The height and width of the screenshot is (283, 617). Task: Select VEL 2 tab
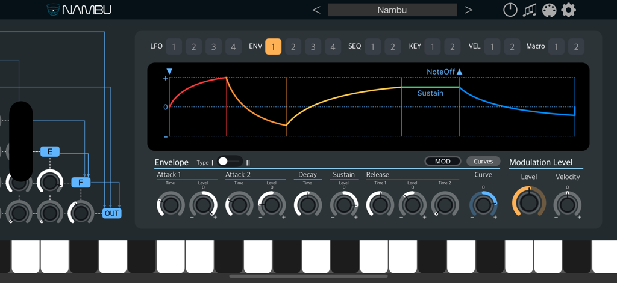pyautogui.click(x=512, y=47)
